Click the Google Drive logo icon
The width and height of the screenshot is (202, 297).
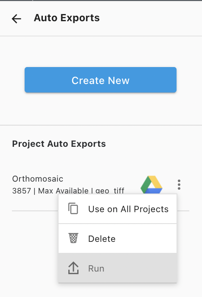point(151,185)
